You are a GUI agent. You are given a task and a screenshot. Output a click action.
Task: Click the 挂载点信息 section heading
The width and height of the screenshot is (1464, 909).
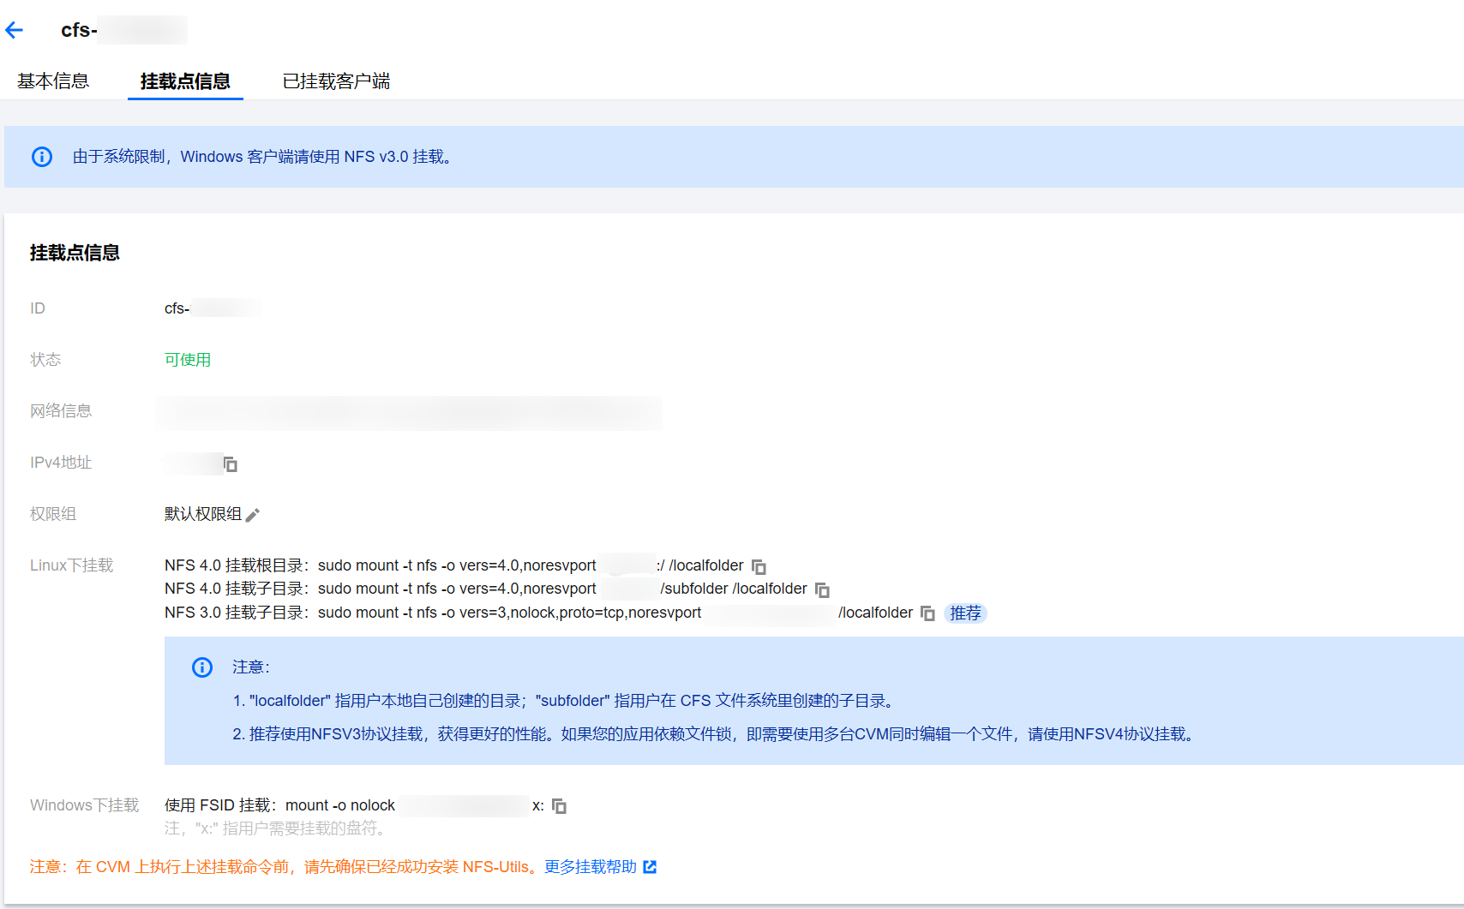click(75, 253)
